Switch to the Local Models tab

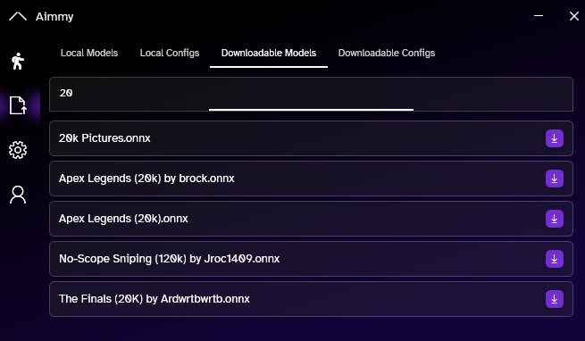[x=89, y=53]
